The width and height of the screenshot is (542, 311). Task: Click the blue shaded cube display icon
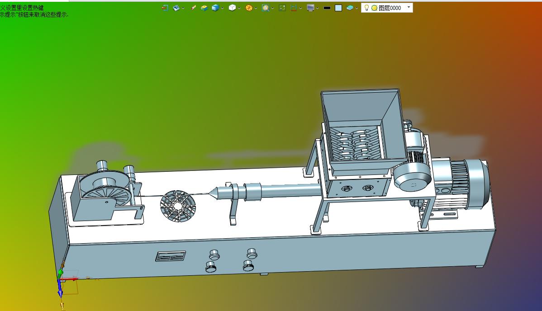pyautogui.click(x=215, y=8)
